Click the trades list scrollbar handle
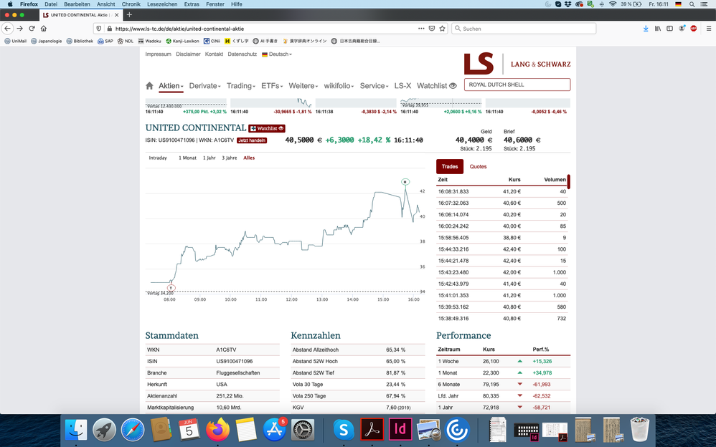This screenshot has height=447, width=716. coord(569,181)
